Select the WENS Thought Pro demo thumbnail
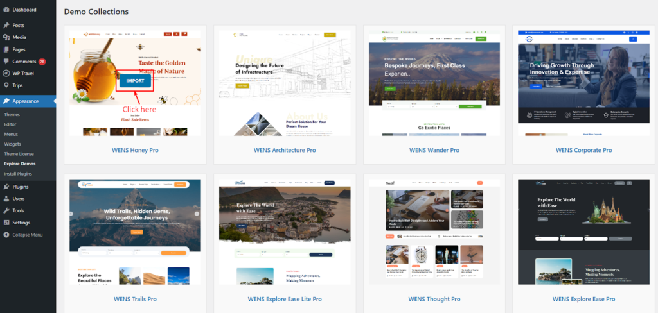 [x=434, y=231]
